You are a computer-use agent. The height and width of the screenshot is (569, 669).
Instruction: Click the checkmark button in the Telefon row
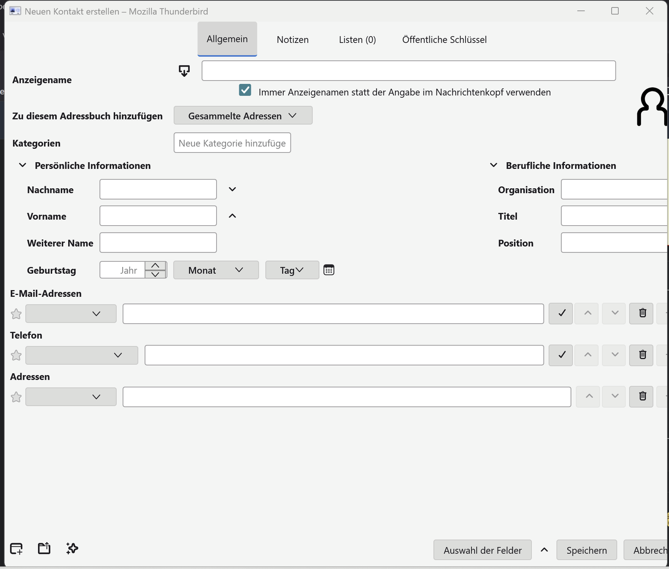[561, 355]
